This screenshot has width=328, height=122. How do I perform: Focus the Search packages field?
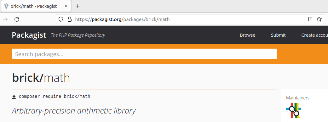click(144, 54)
